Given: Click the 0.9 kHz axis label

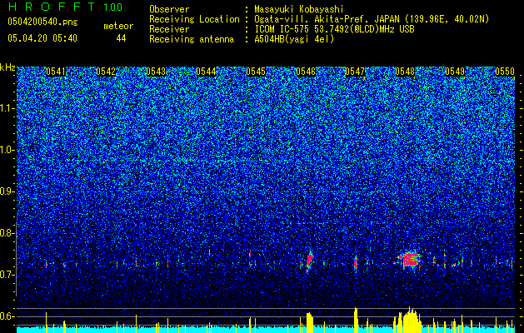Looking at the screenshot, I should click(7, 191).
